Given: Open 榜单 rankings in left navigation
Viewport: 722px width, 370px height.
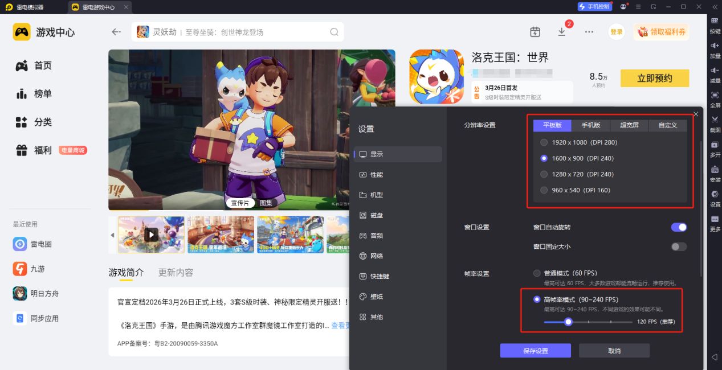Looking at the screenshot, I should (34, 94).
